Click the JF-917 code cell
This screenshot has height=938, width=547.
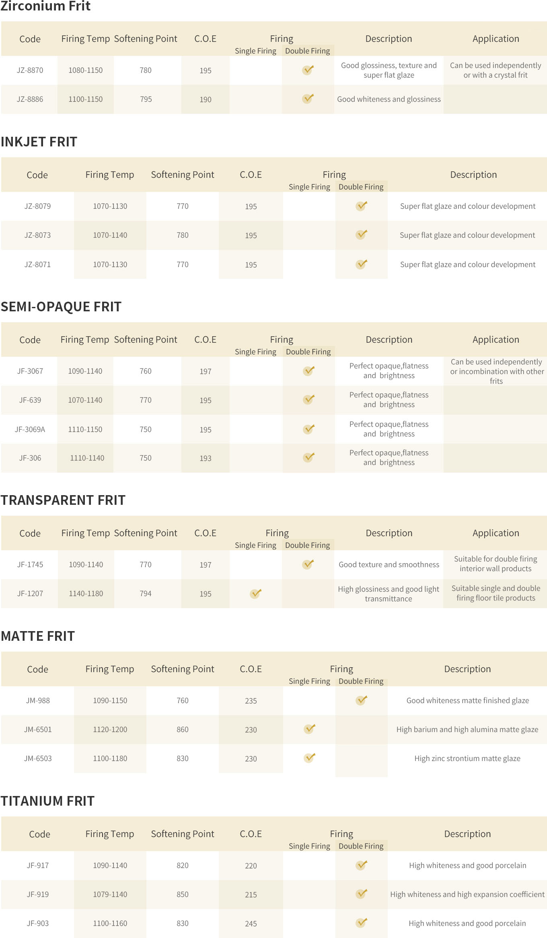38,865
